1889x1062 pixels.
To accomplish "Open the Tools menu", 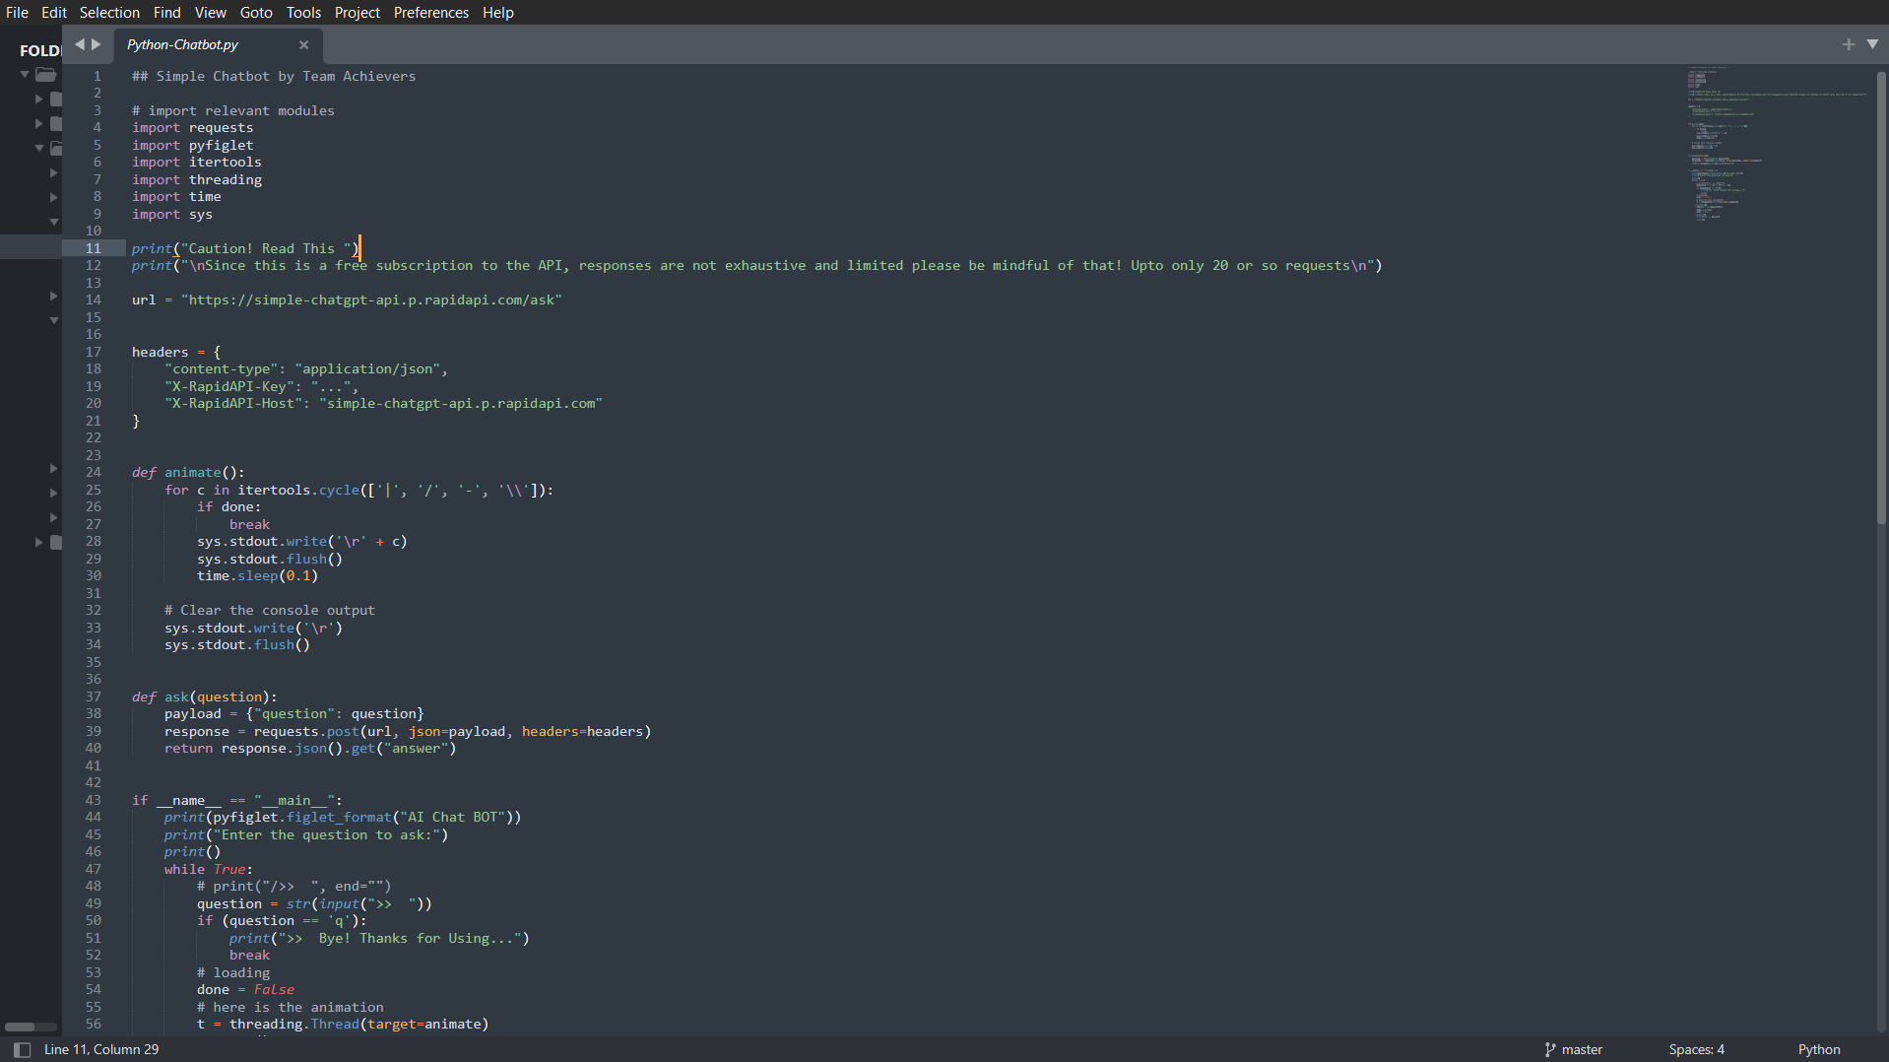I will (x=303, y=13).
